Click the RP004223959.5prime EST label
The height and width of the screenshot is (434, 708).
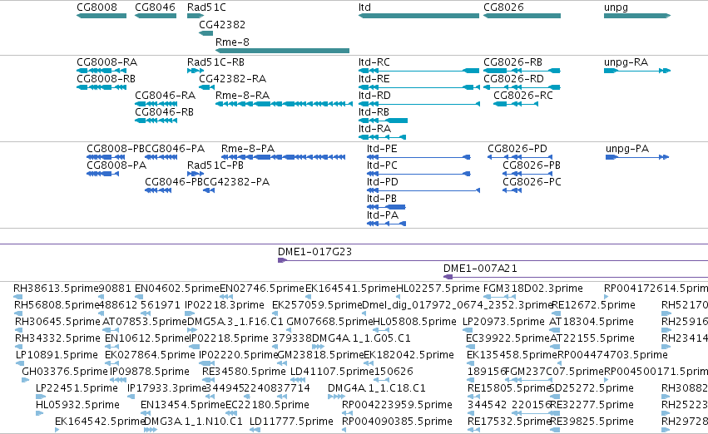coord(397,405)
